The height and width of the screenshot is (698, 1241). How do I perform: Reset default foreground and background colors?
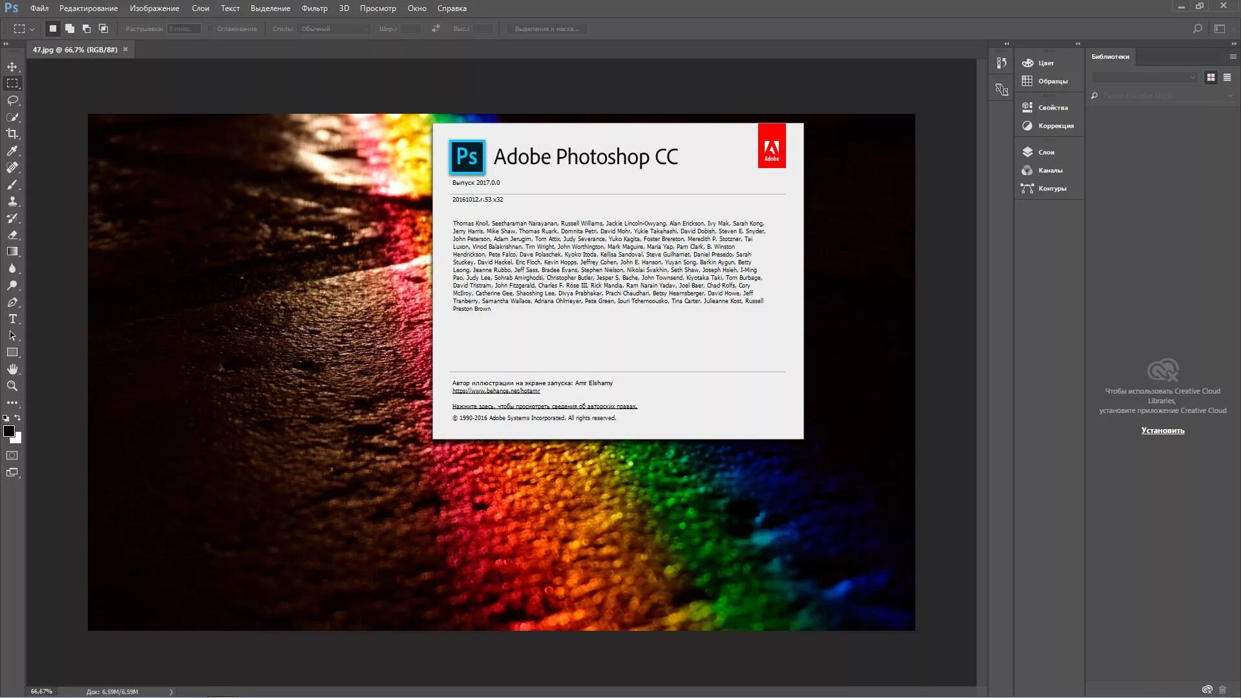tap(6, 418)
